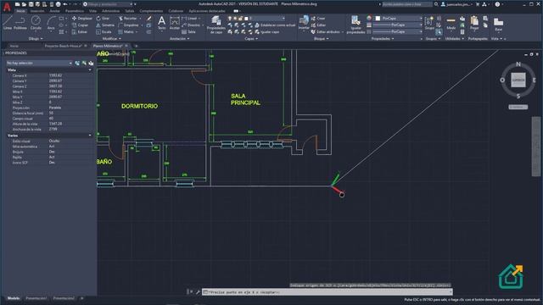The image size is (543, 305).
Task: Select the Acotar dimension tool
Action: [175, 23]
